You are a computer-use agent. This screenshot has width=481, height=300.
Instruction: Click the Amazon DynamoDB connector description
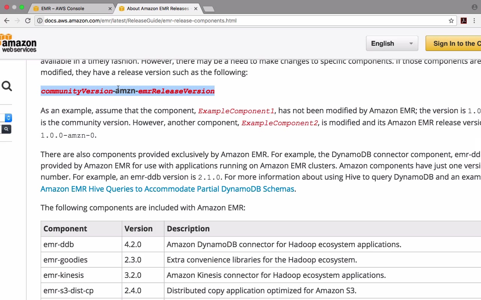(284, 244)
